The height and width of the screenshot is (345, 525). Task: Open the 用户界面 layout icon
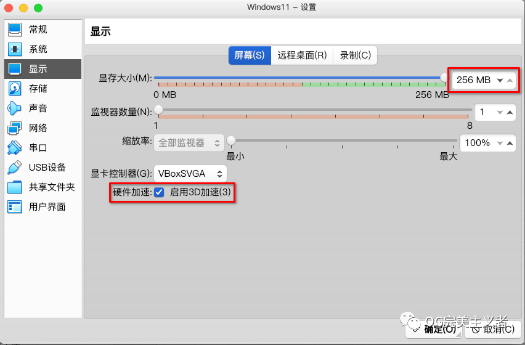pos(15,207)
